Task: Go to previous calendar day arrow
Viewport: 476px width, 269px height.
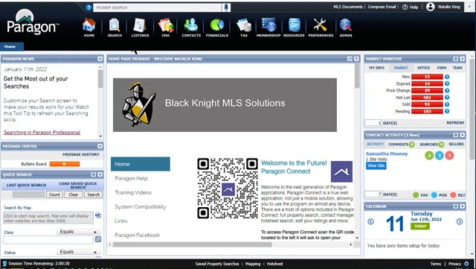Action: (x=370, y=221)
